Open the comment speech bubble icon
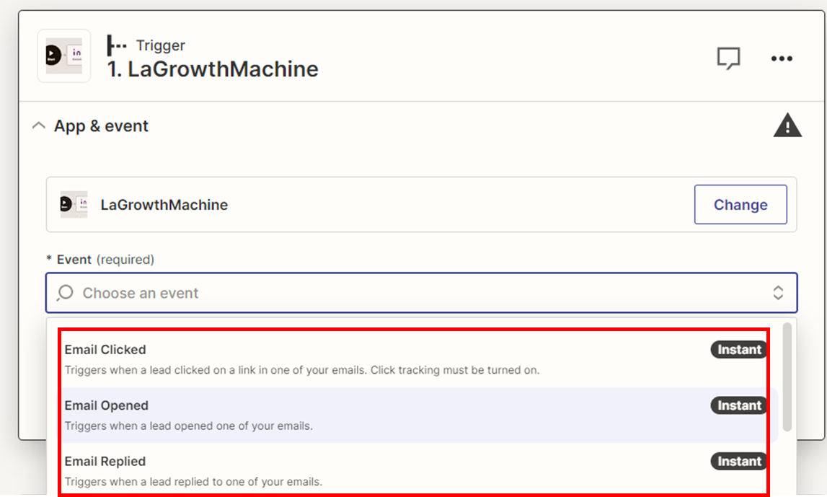Image resolution: width=827 pixels, height=497 pixels. tap(728, 58)
